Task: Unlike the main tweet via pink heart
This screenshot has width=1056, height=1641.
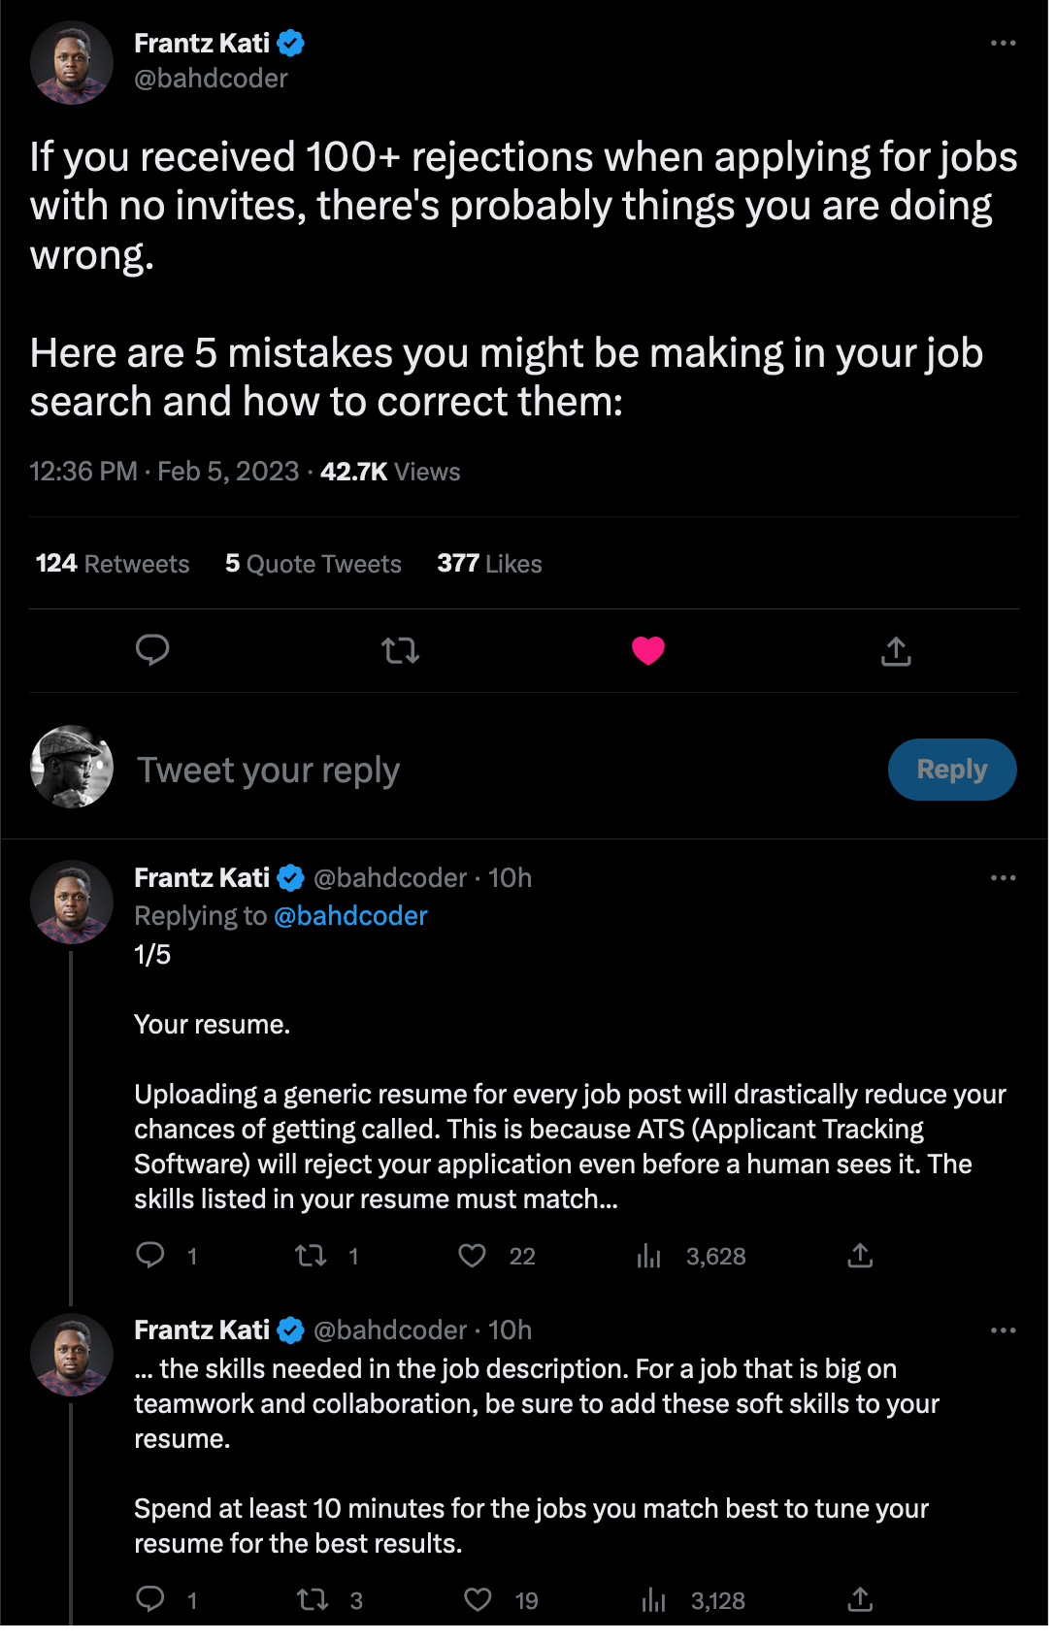Action: [x=648, y=649]
